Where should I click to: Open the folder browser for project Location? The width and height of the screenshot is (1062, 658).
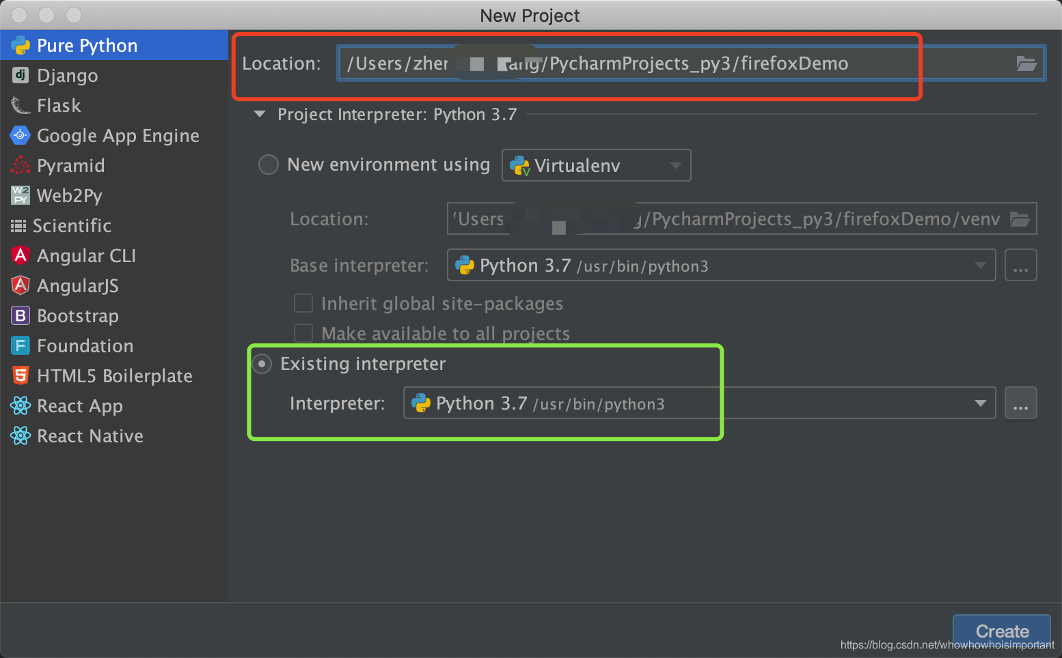[x=1026, y=63]
